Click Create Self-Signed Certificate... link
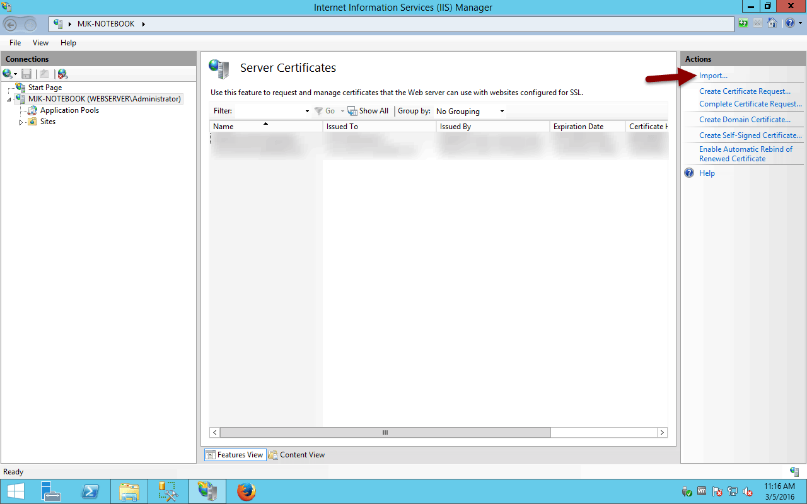 [750, 135]
